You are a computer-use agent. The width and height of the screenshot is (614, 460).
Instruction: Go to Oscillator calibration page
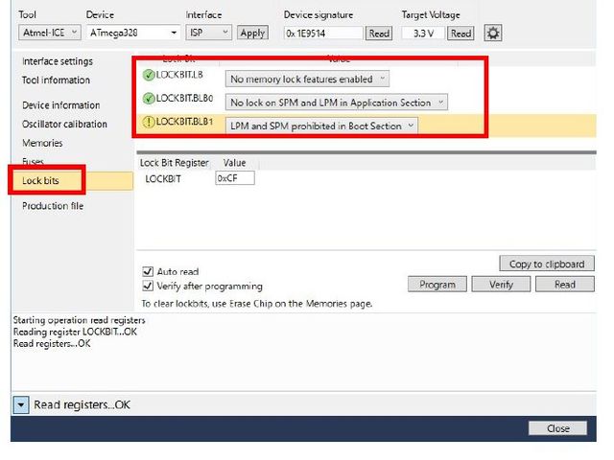pyautogui.click(x=64, y=124)
